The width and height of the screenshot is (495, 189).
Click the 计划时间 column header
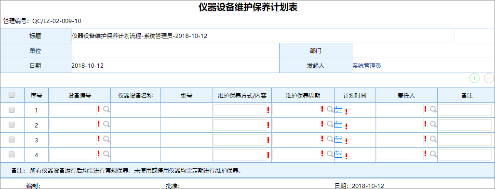(x=355, y=95)
